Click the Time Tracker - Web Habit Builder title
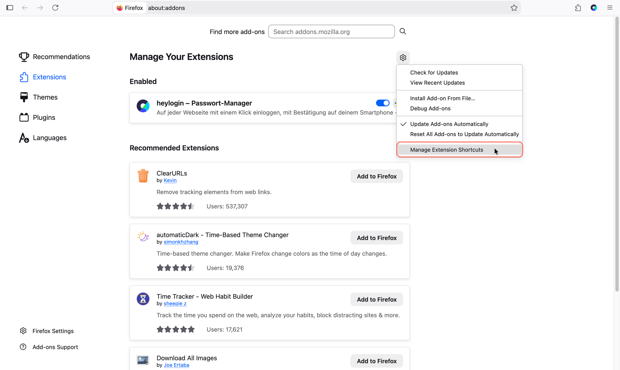Image resolution: width=620 pixels, height=370 pixels. tap(205, 296)
